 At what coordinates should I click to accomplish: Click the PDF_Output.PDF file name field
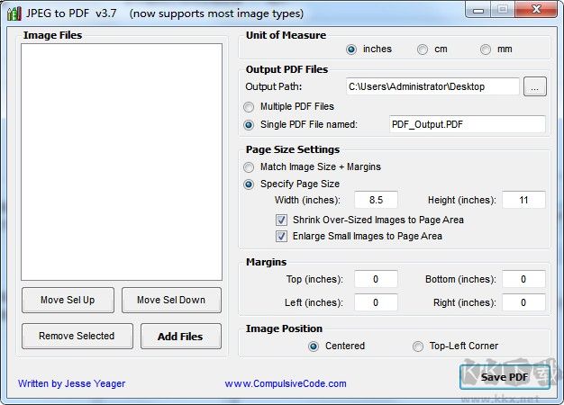tap(468, 124)
